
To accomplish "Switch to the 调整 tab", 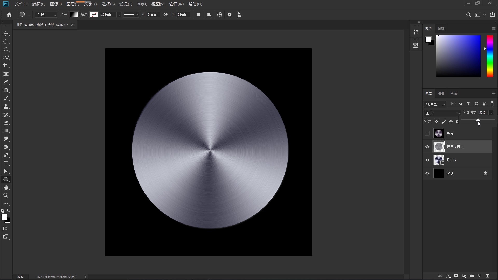I will (x=441, y=29).
